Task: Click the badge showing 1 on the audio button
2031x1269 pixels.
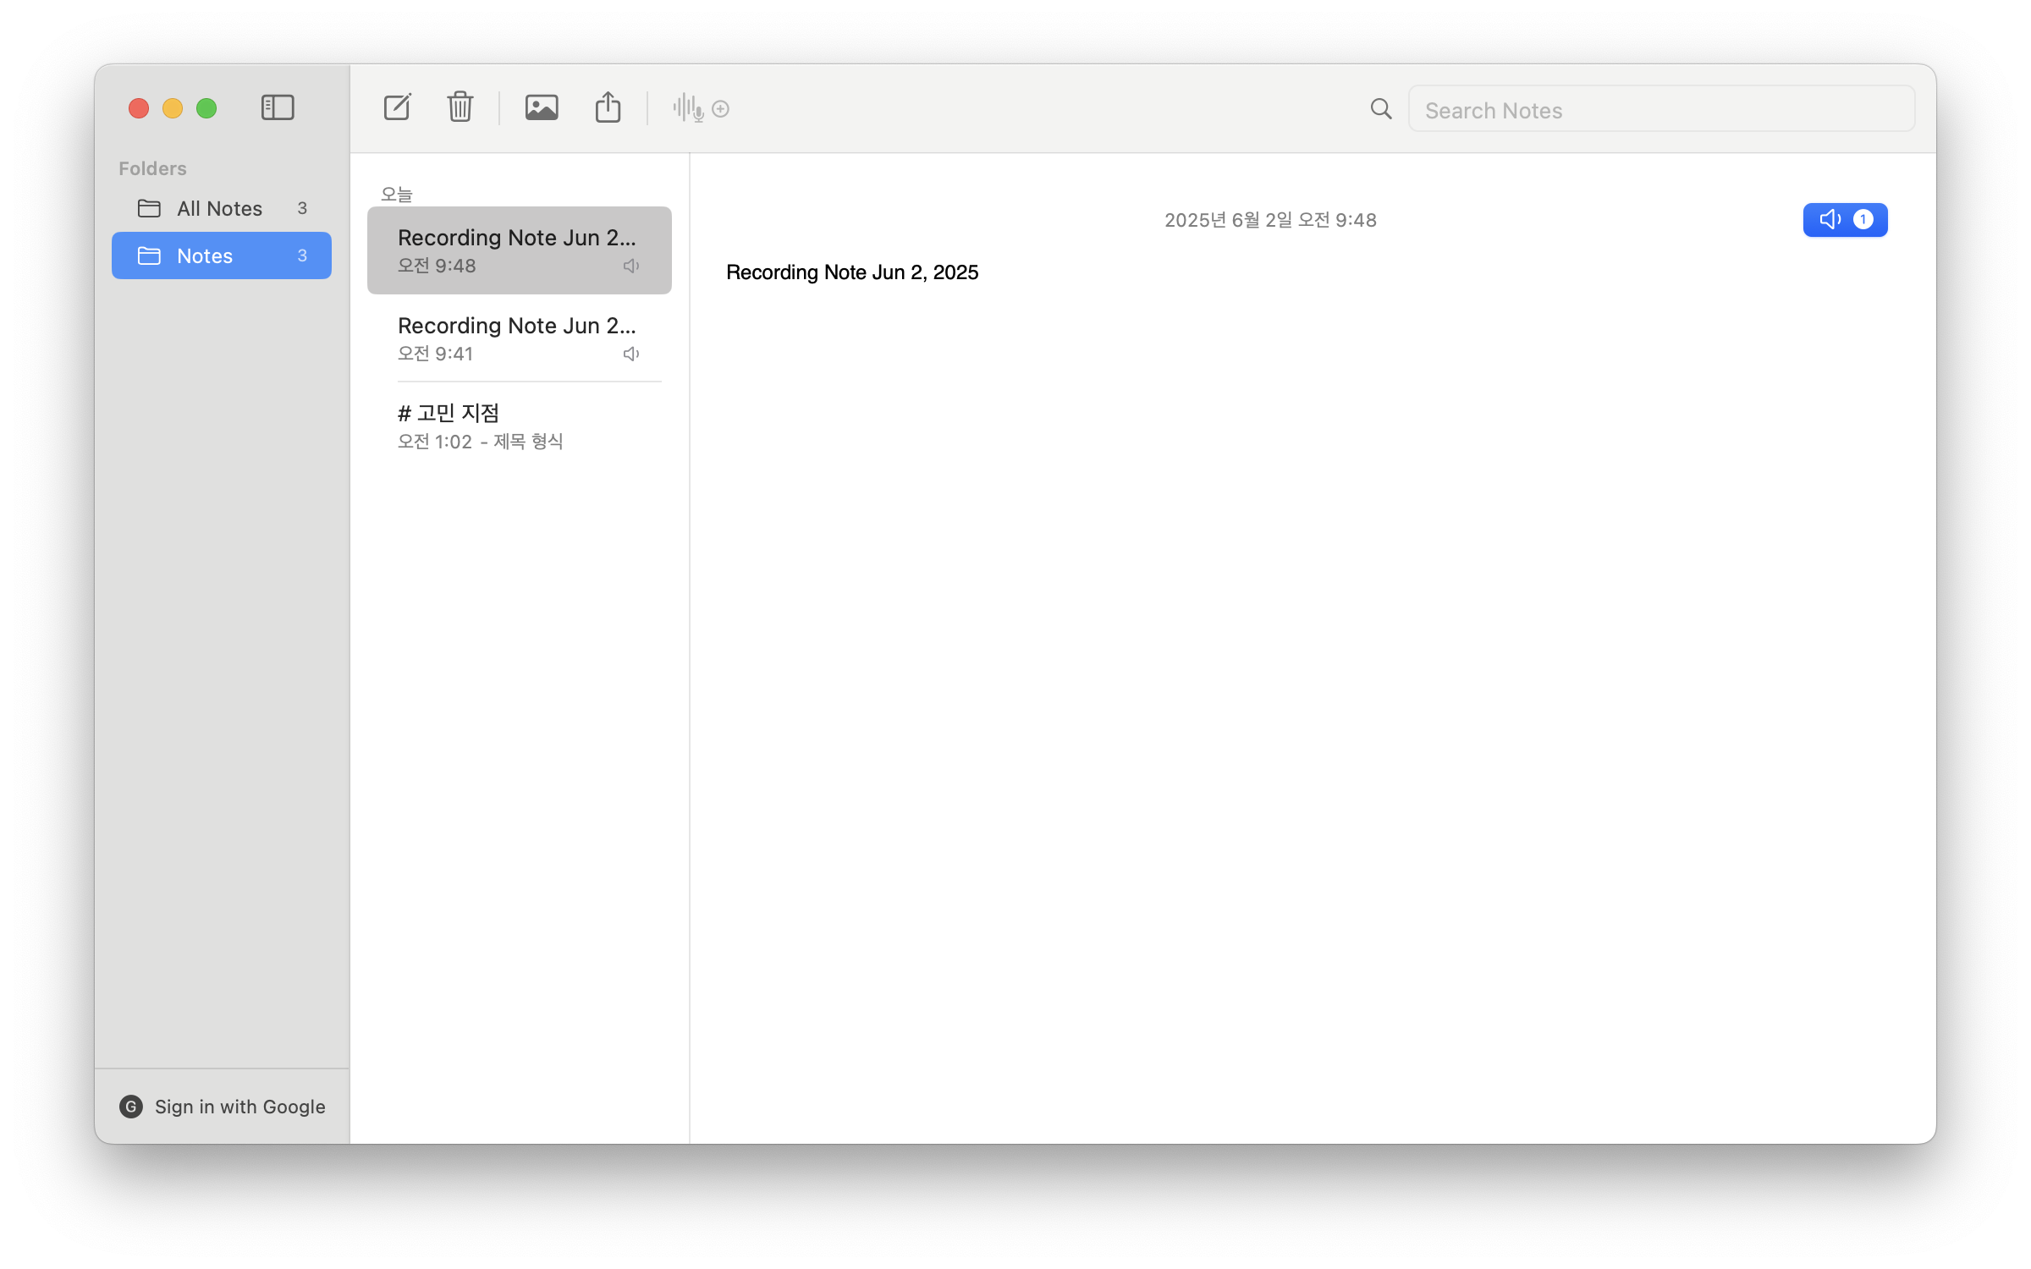Action: click(1863, 219)
